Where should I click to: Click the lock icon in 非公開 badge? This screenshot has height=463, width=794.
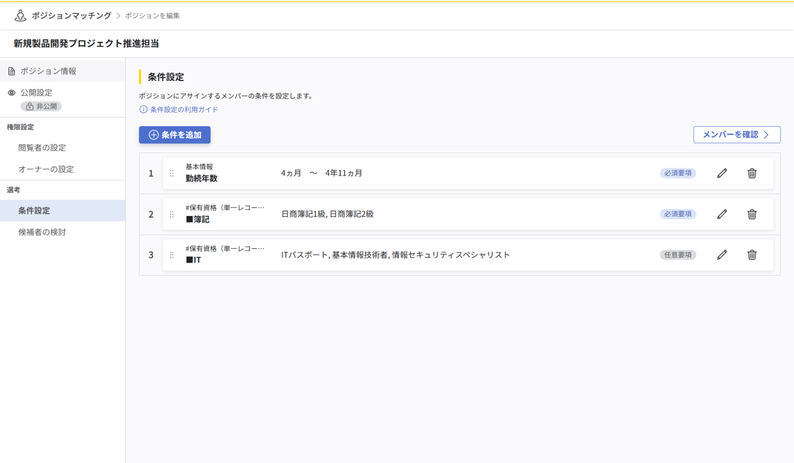[30, 106]
